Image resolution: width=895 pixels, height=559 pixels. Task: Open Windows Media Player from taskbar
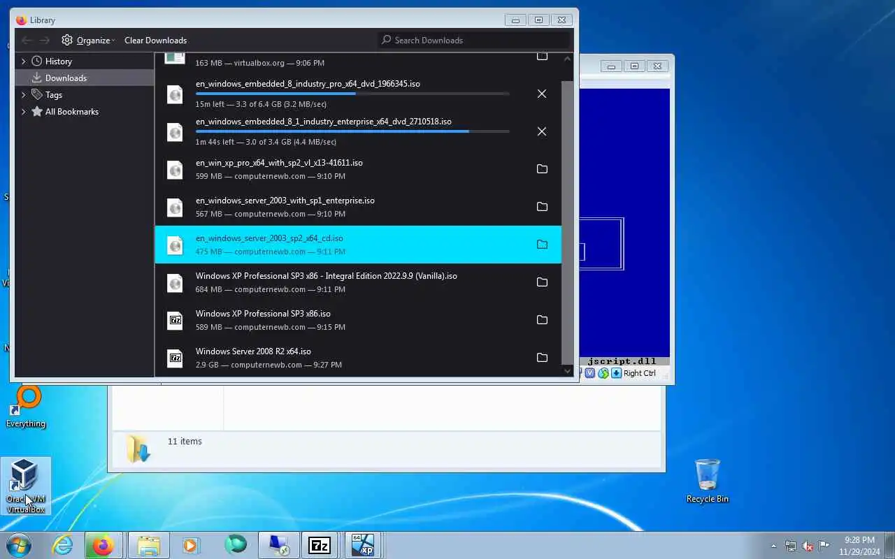click(191, 545)
